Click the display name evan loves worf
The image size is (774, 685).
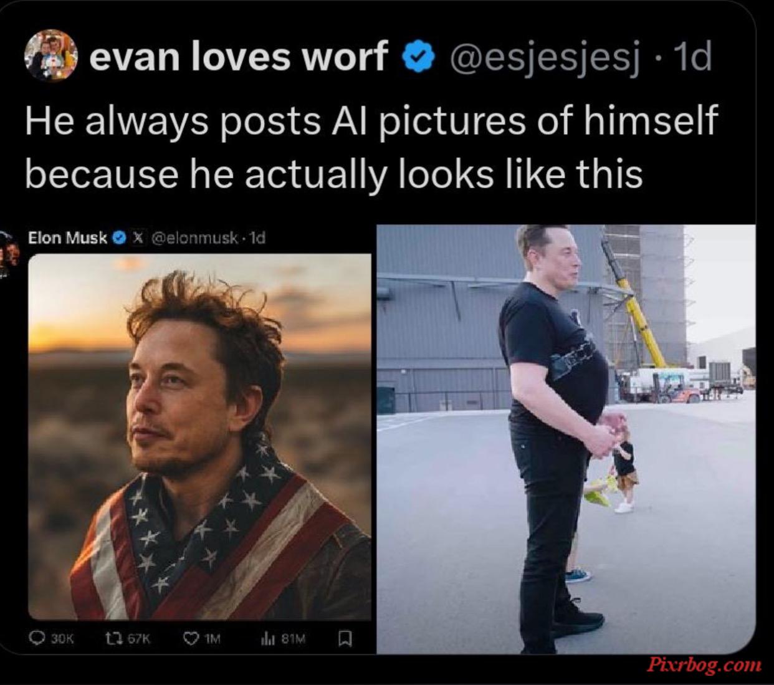(x=238, y=57)
